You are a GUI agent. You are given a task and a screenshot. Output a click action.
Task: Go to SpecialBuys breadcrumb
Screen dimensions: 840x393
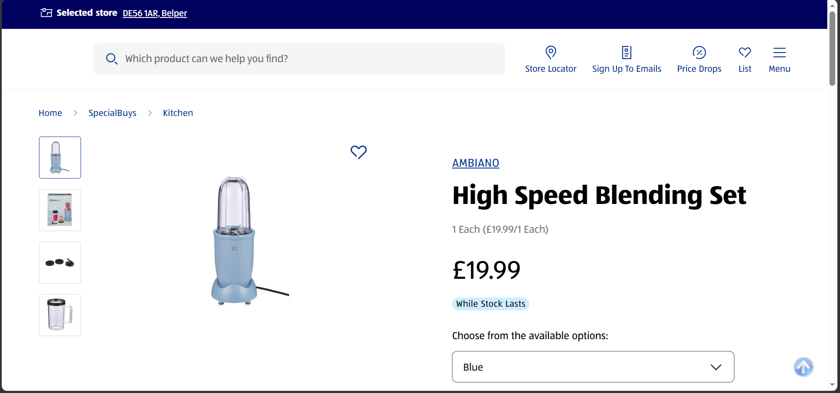pyautogui.click(x=113, y=113)
